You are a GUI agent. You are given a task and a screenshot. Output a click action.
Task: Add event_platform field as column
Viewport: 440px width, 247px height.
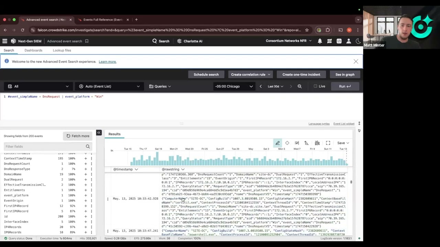pos(86,195)
